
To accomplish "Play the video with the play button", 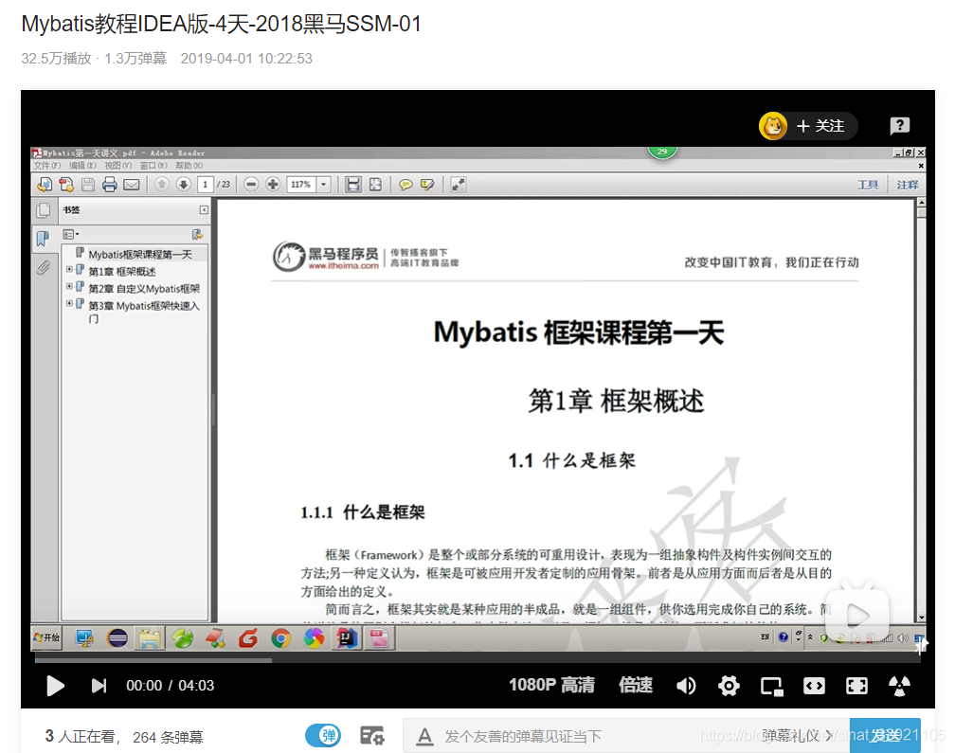I will (55, 686).
